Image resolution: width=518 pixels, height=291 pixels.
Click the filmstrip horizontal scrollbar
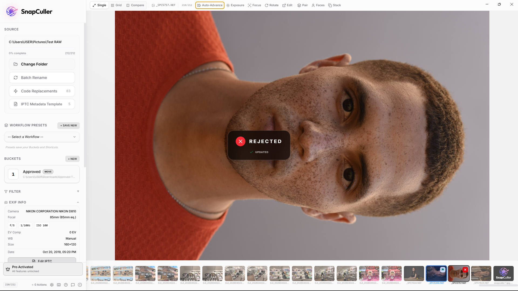498,285
